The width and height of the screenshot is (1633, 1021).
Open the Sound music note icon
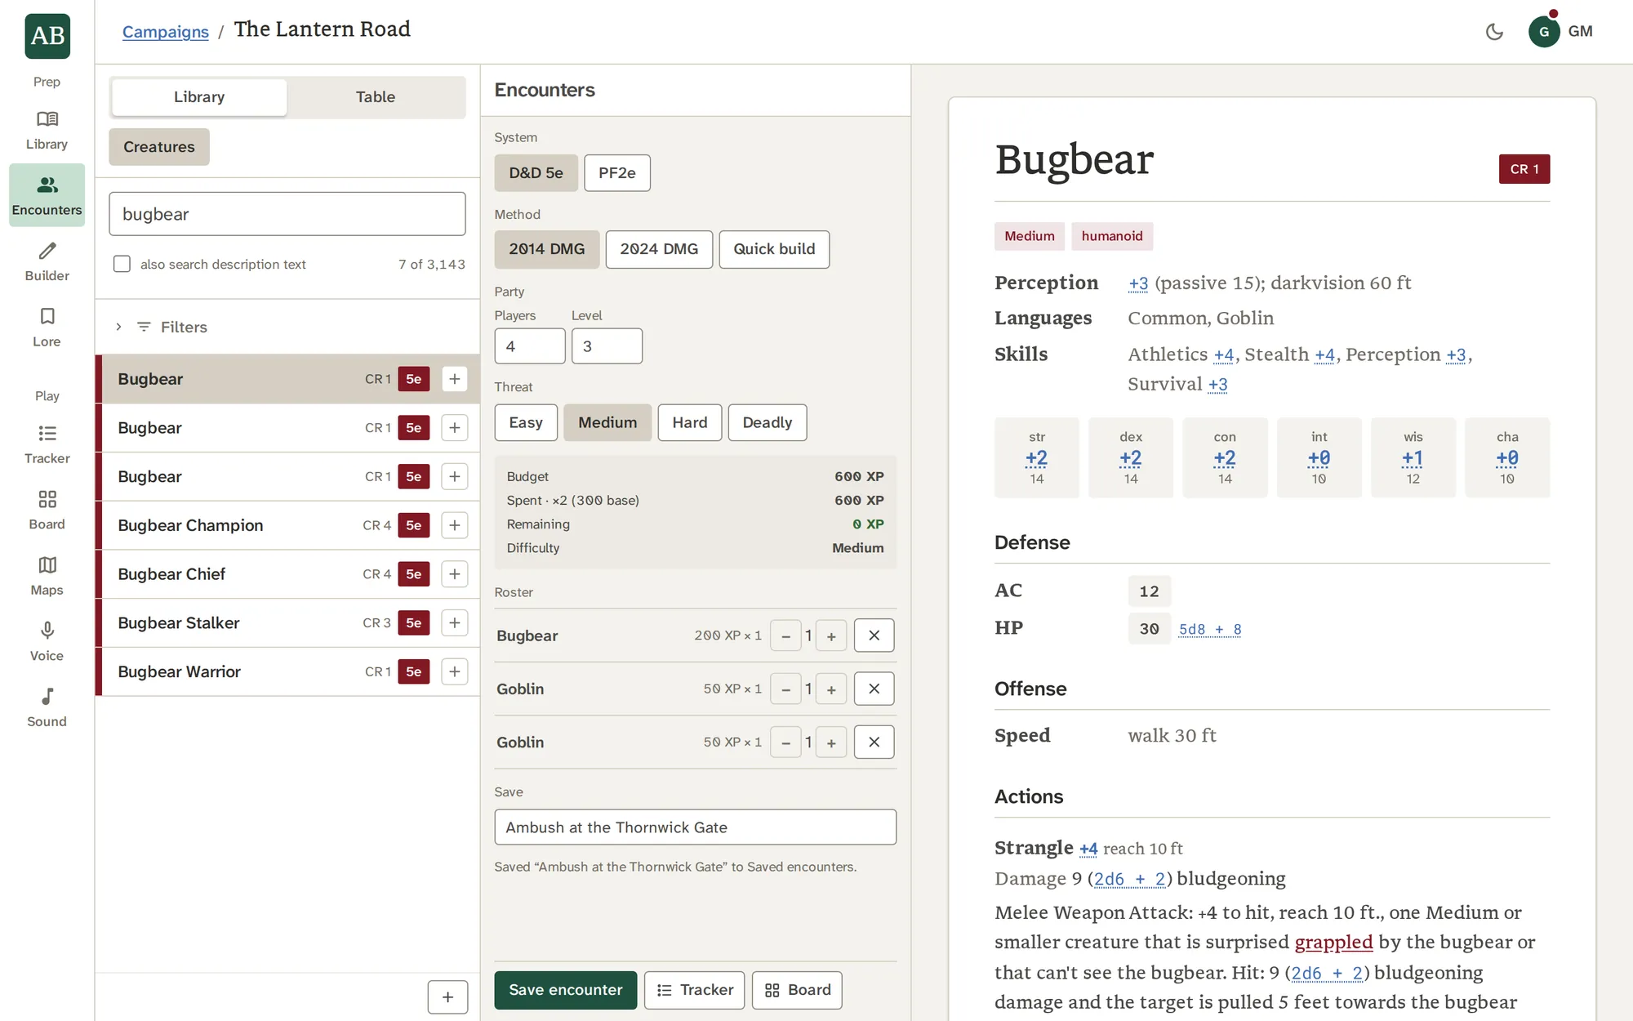(47, 707)
